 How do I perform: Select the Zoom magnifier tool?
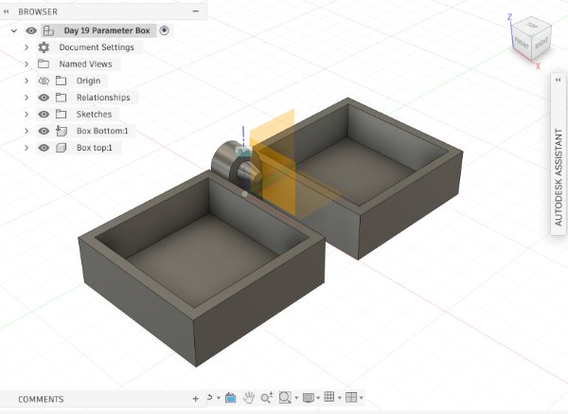(267, 398)
